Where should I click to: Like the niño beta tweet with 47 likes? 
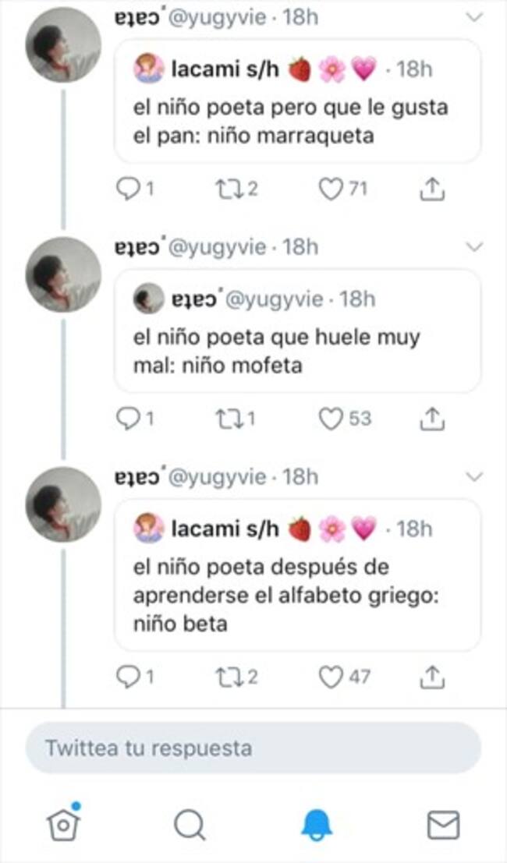(332, 677)
